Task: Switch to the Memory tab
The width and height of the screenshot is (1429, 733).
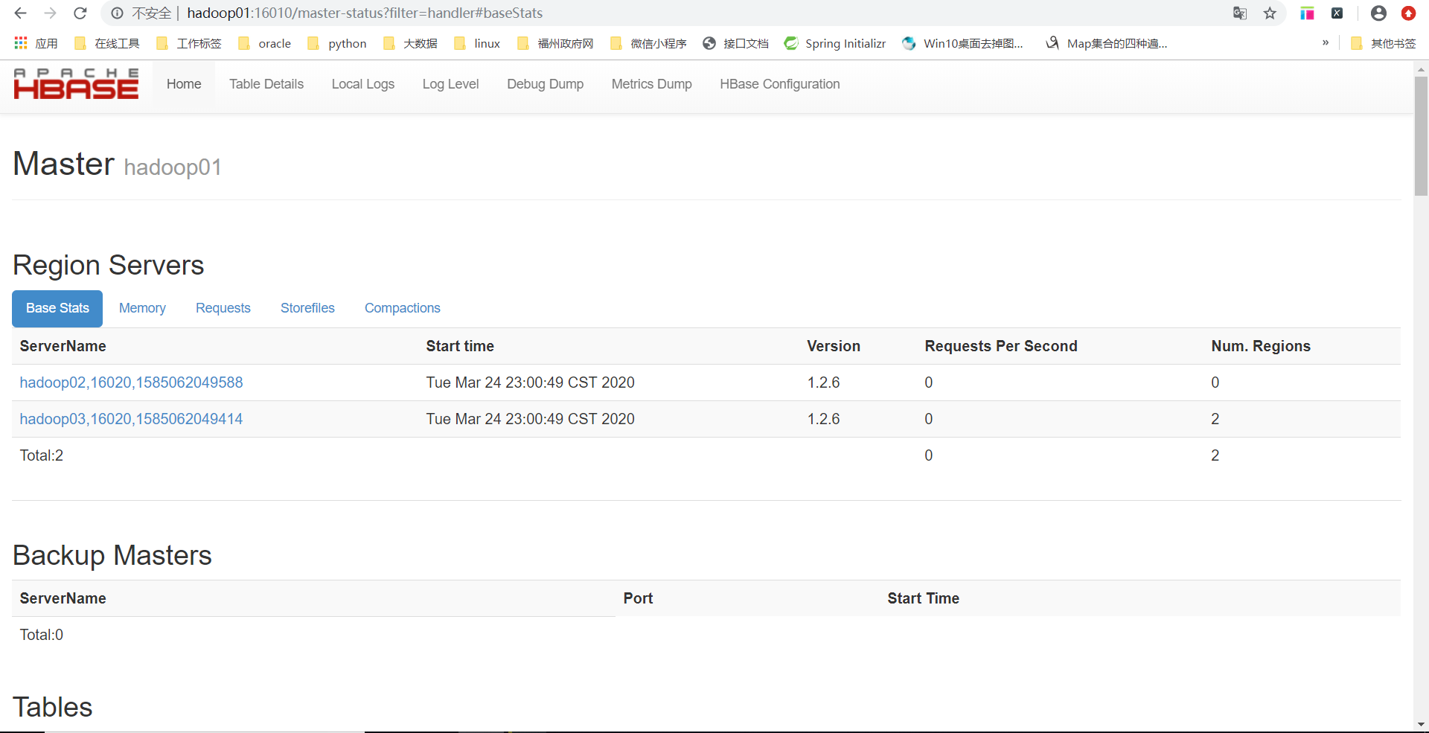Action: [142, 308]
